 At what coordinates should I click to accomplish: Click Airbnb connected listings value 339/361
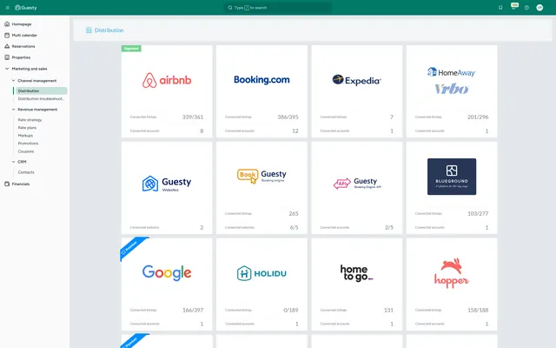tap(193, 117)
